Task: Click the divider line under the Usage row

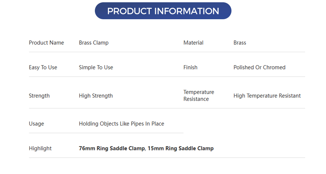Action: [106, 133]
